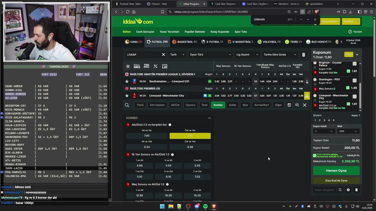376x211 pixels.
Task: Delete coupon with the bottom trash icon
Action: pyautogui.click(x=356, y=190)
